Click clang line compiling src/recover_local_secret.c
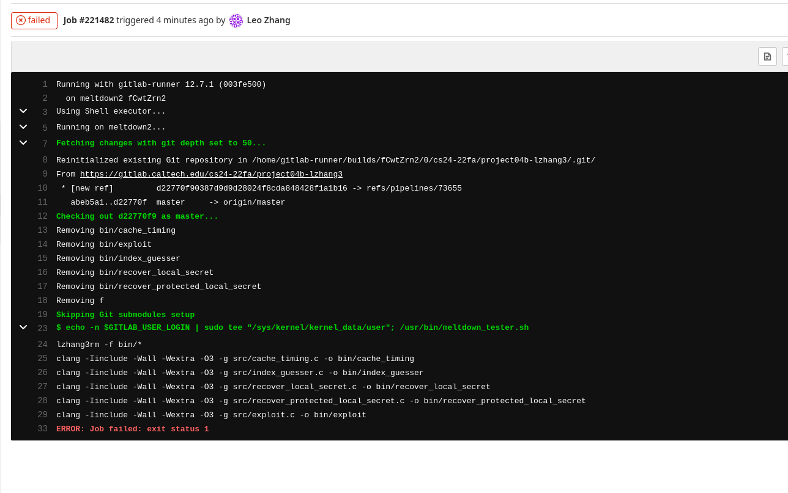The width and height of the screenshot is (788, 493). (273, 387)
